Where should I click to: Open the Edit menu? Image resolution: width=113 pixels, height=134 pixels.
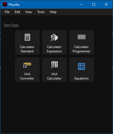coord(17,12)
